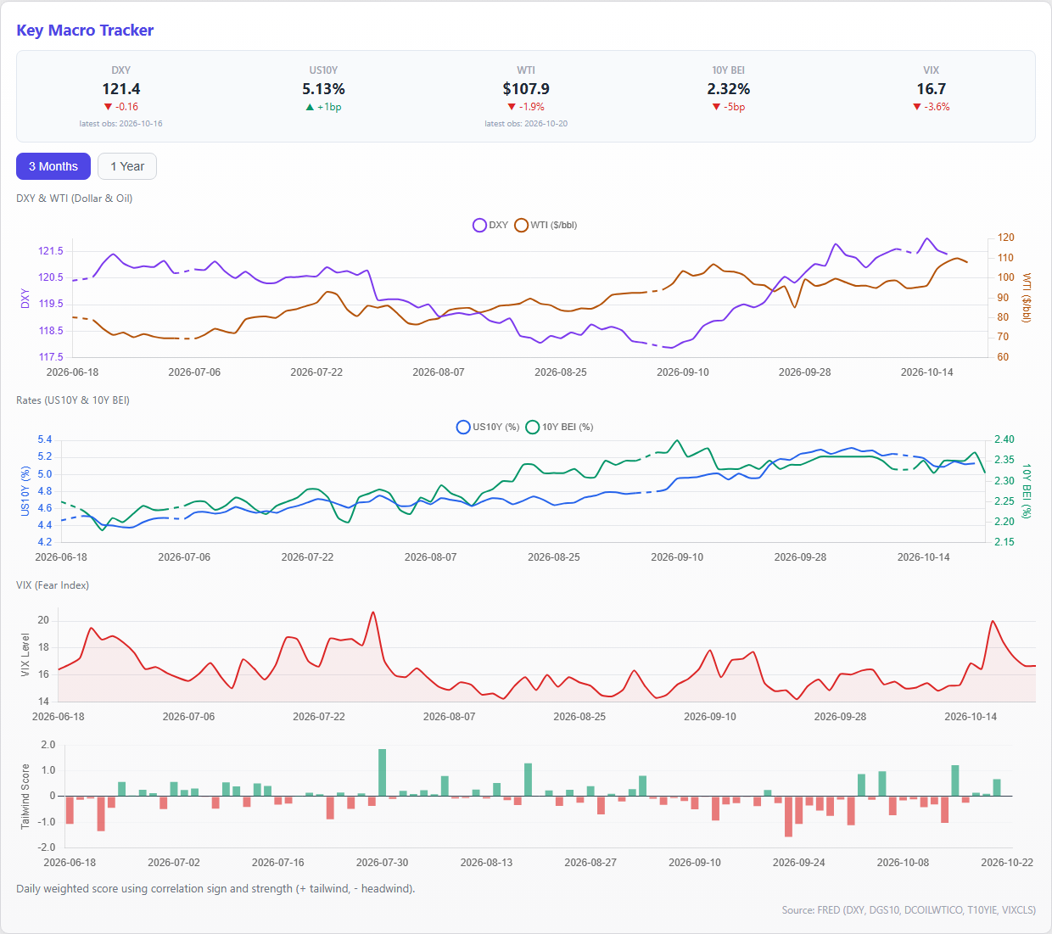
Task: Click the VIX (Fear Index) heading
Action: tap(53, 585)
